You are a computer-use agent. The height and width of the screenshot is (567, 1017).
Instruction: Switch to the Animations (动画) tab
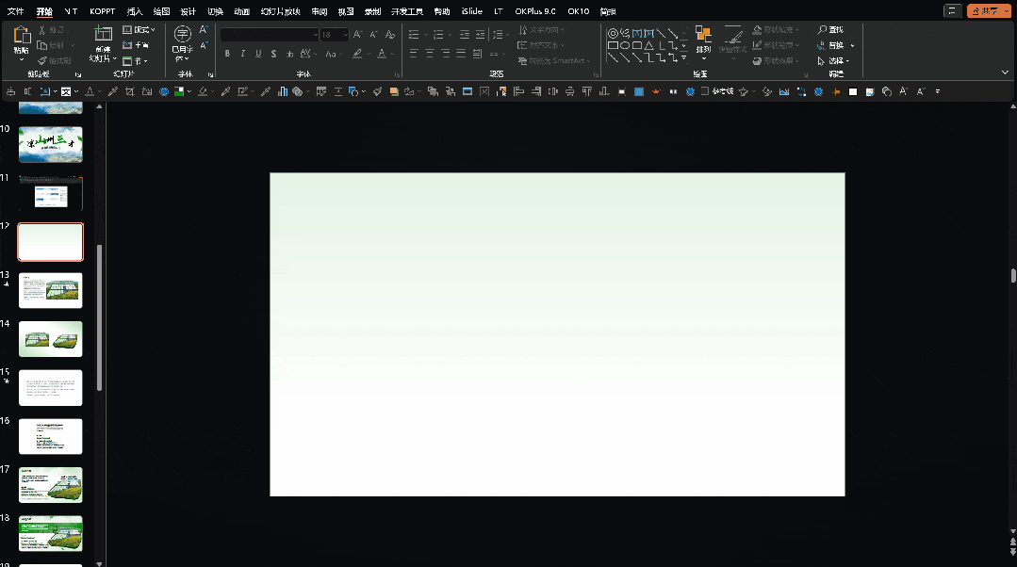(x=241, y=11)
